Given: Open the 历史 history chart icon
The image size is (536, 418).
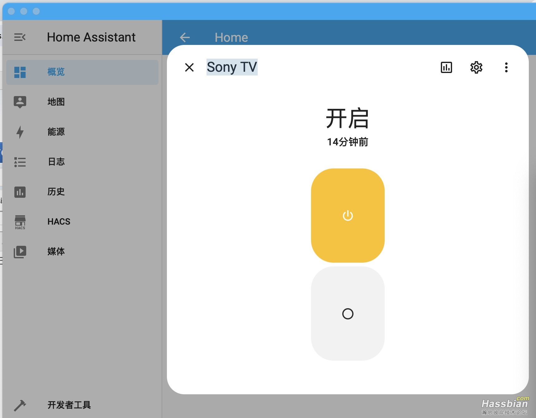Looking at the screenshot, I should pyautogui.click(x=20, y=192).
